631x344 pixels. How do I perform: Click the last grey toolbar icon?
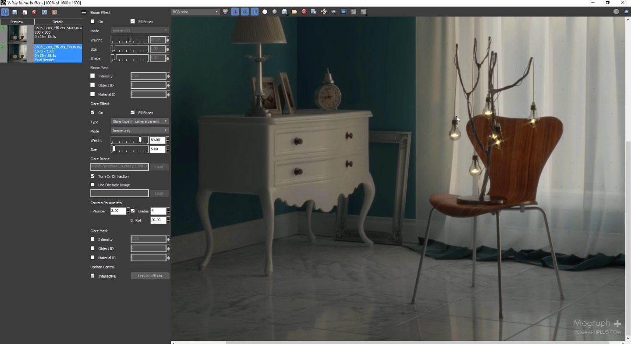point(363,12)
